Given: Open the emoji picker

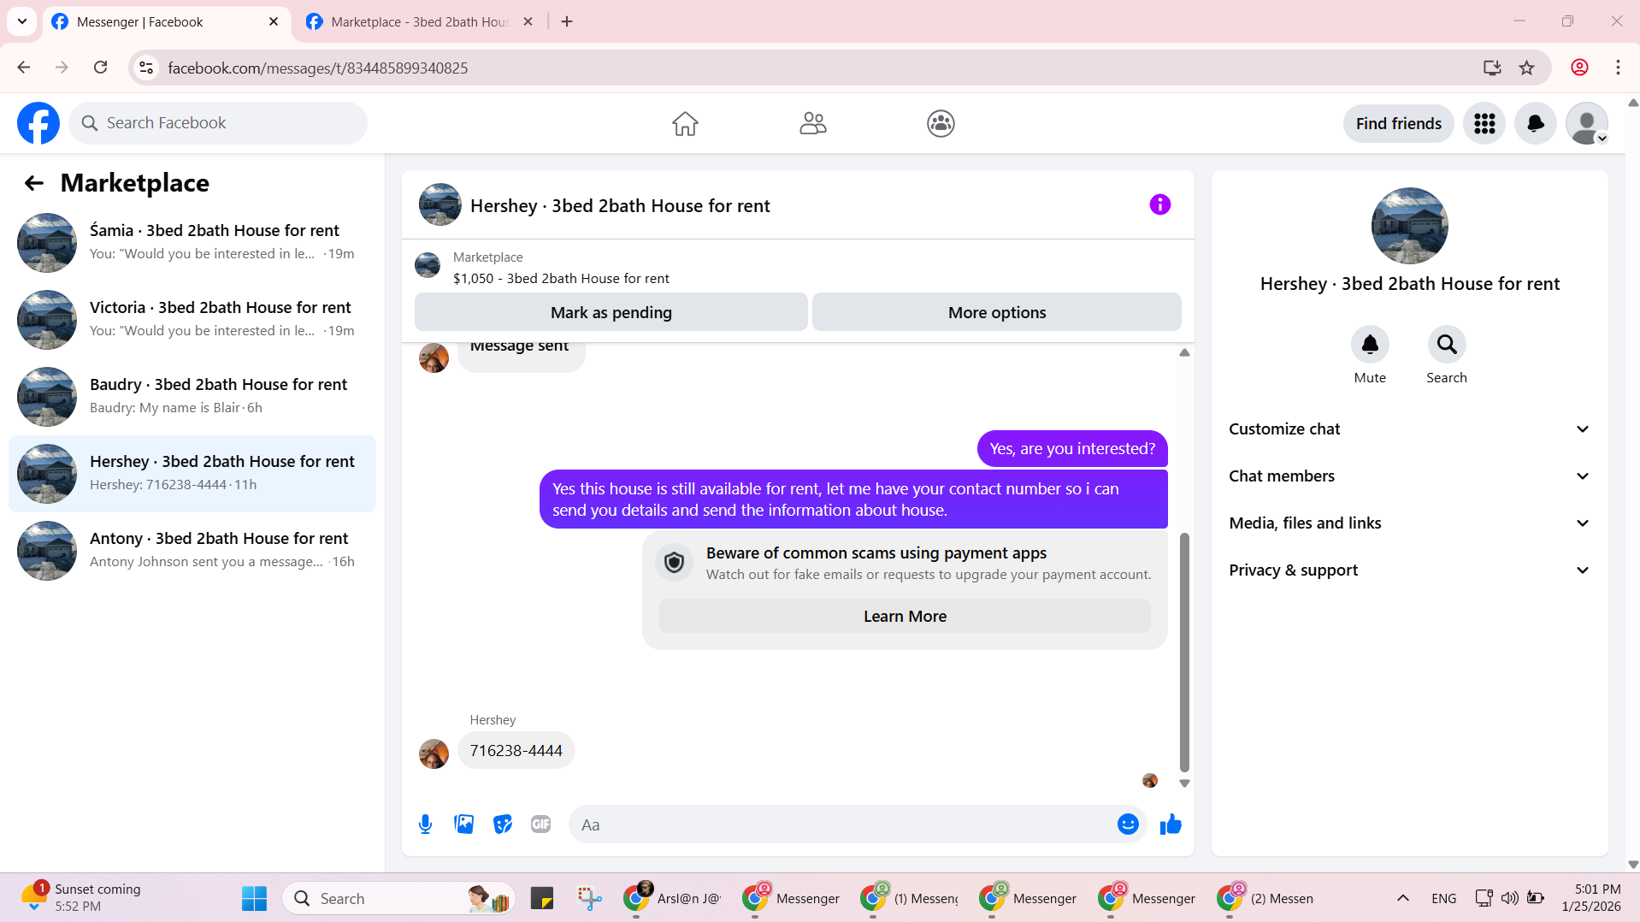Looking at the screenshot, I should [x=1128, y=824].
